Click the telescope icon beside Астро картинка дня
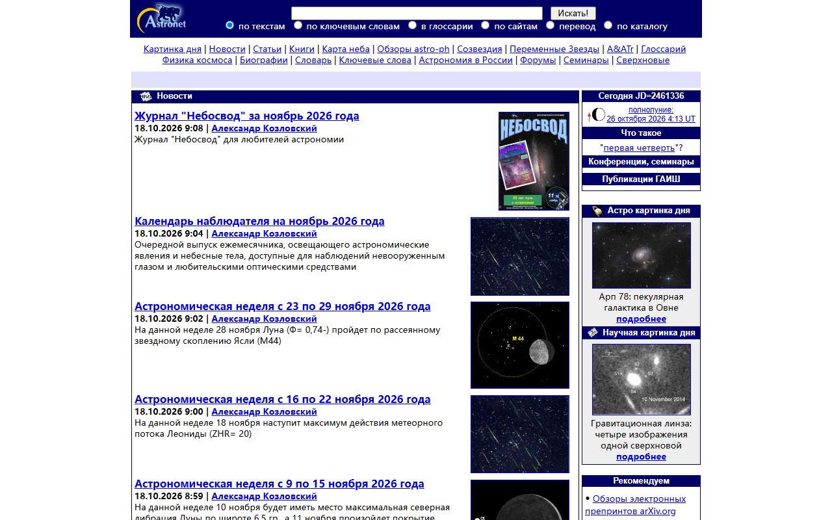Viewport: 832px width, 520px height. click(597, 211)
